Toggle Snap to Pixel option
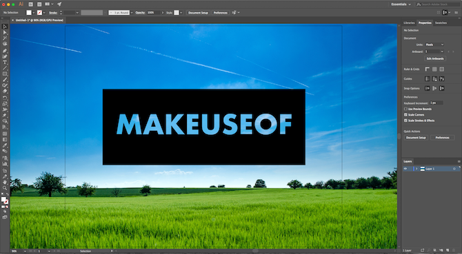This screenshot has height=254, width=462. tap(442, 88)
